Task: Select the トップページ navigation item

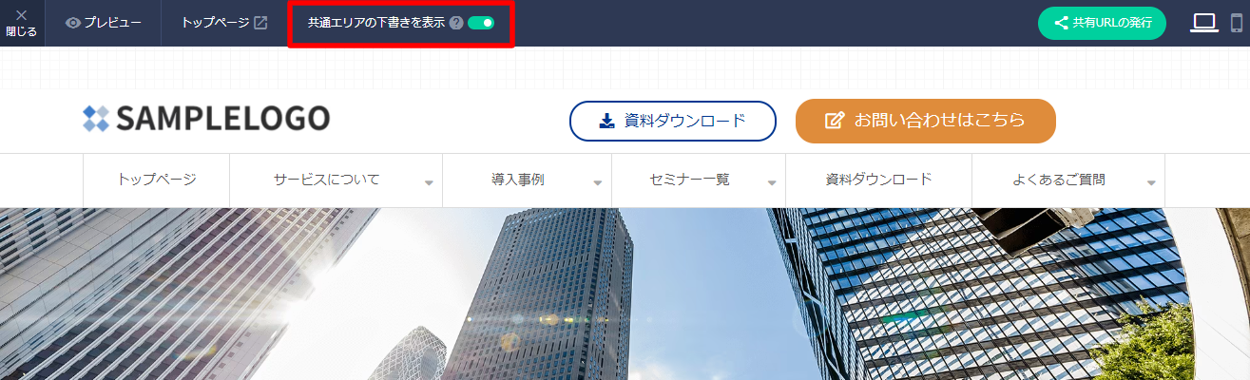Action: pyautogui.click(x=157, y=180)
